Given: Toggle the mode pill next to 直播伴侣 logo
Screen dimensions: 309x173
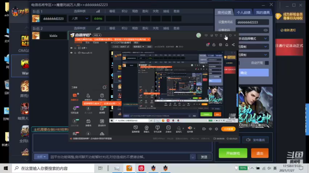Looking at the screenshot, I should (97, 35).
